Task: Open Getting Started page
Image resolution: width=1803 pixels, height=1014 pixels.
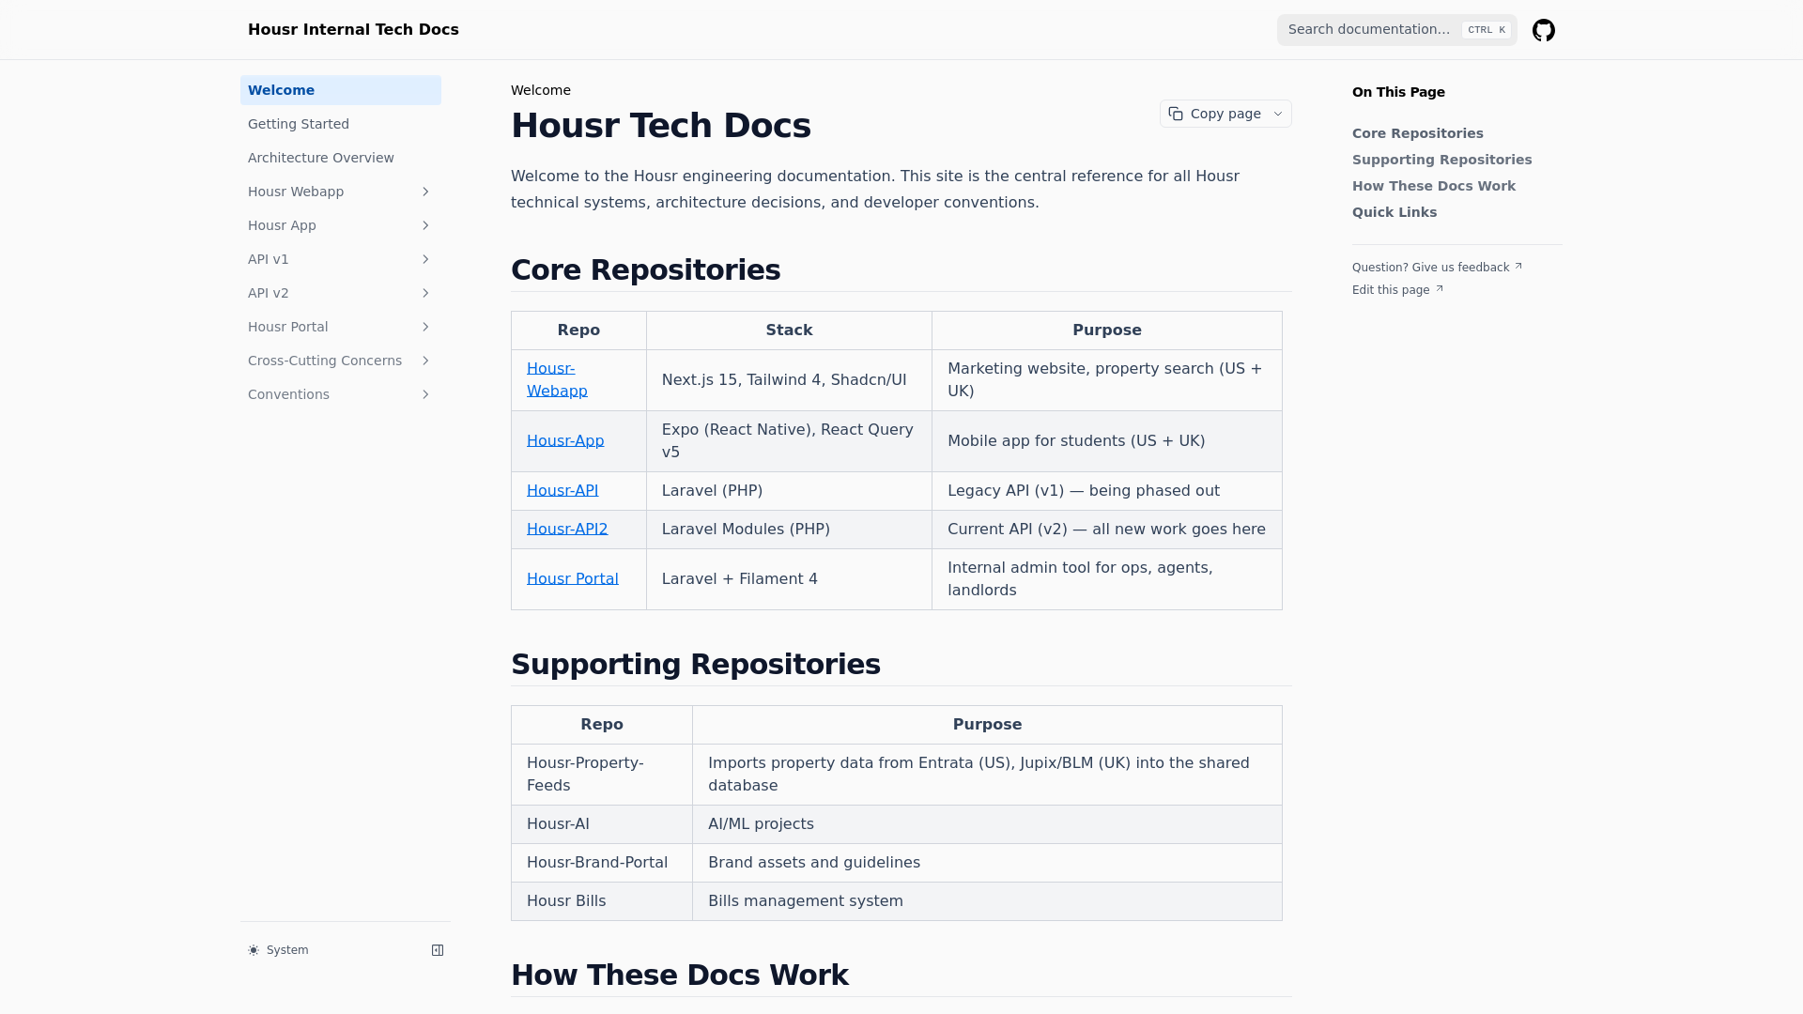Action: point(341,124)
